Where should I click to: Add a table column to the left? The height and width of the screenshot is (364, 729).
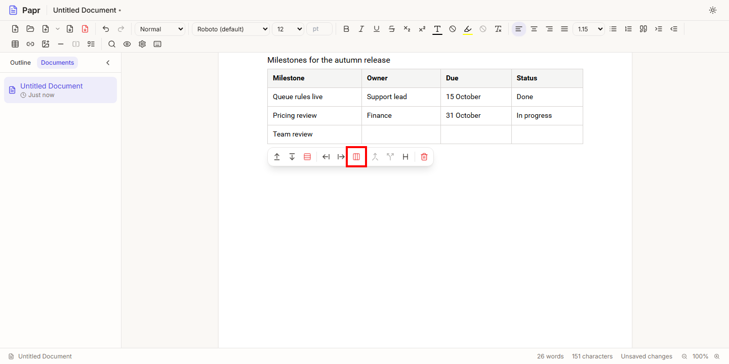tap(326, 157)
